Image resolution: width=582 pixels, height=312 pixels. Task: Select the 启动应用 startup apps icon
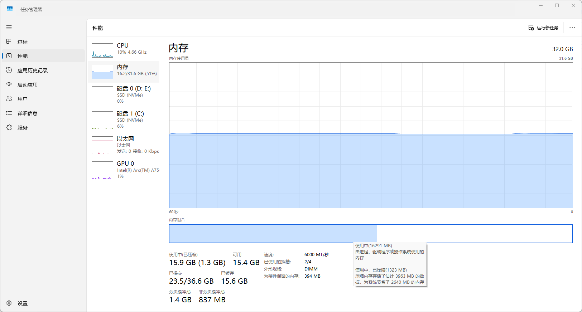coord(9,84)
